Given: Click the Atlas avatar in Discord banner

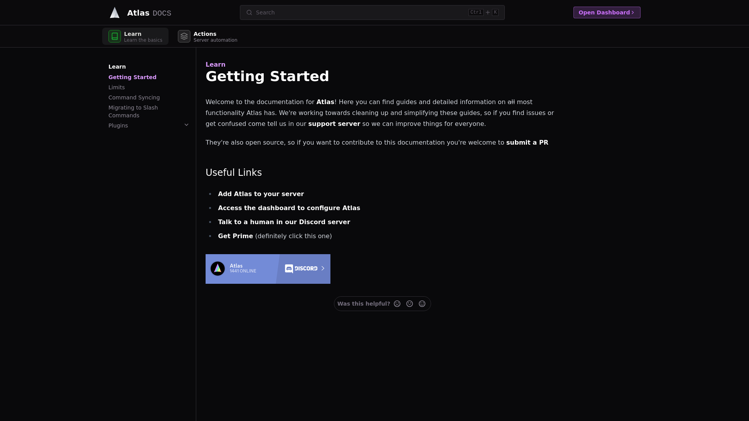Looking at the screenshot, I should pos(218,269).
